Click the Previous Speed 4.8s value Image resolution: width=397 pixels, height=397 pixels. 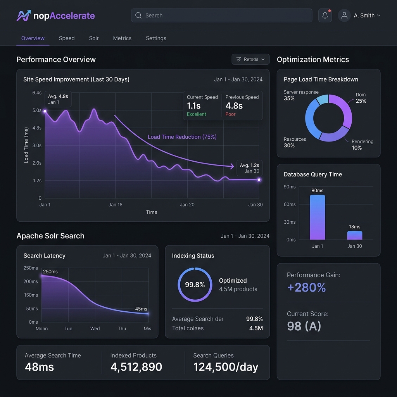[x=234, y=105]
